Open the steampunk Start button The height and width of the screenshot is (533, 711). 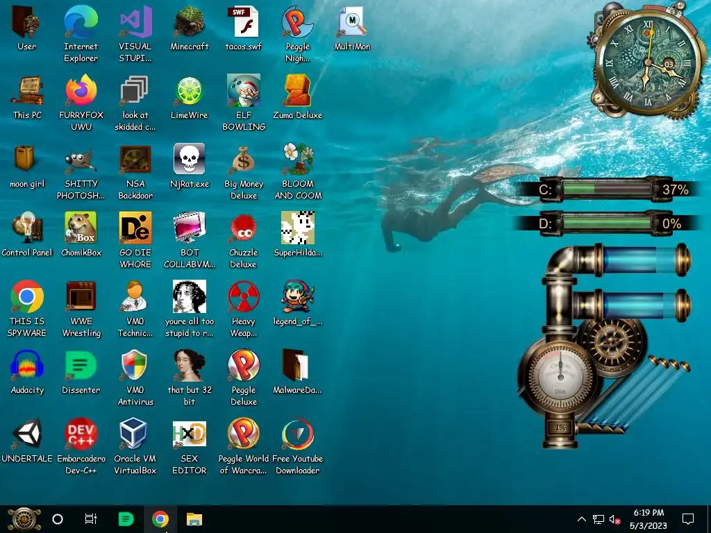pos(24,519)
